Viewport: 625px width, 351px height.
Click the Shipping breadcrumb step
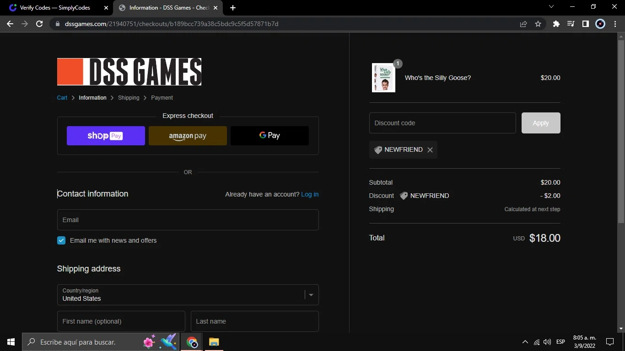(129, 98)
